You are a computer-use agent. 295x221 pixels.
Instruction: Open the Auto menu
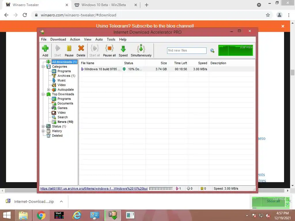[99, 39]
